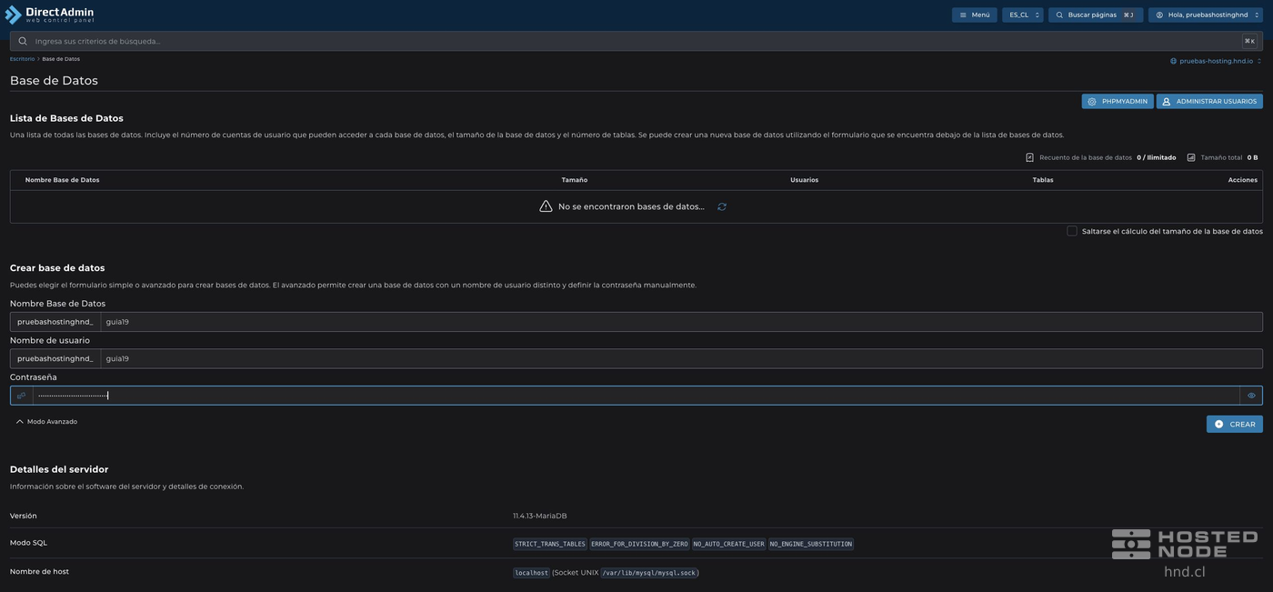The image size is (1273, 592).
Task: Focus the top search criteria field
Action: 636,41
